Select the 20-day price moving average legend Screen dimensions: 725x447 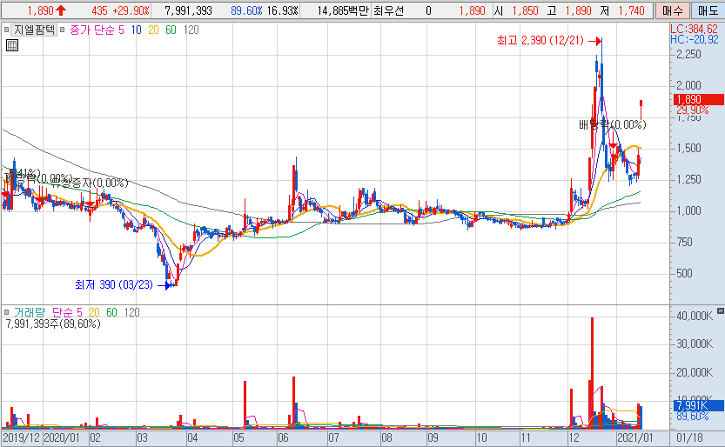[x=153, y=30]
